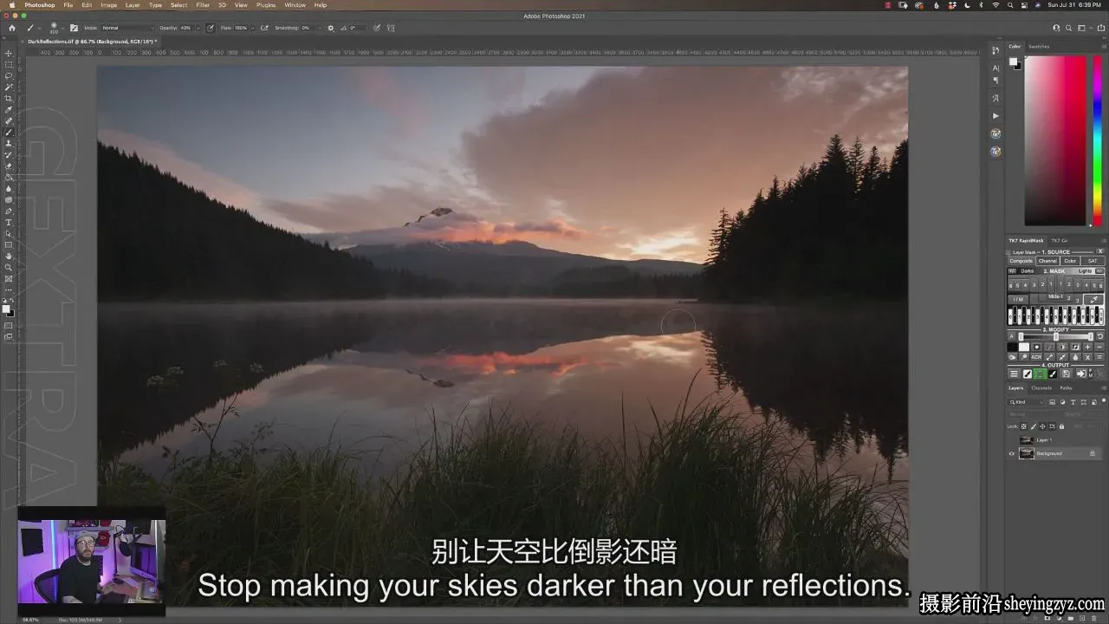
Task: Click the Home icon in options bar
Action: point(12,28)
